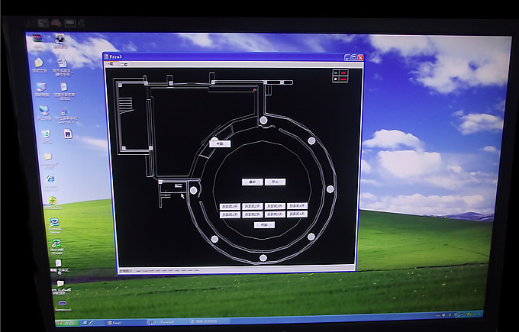Click the status bar text at Form3's bottom
519x332 pixels.
tap(159, 271)
